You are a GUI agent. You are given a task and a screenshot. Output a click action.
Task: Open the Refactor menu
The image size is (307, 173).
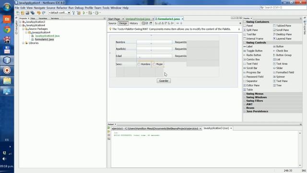(x=62, y=8)
